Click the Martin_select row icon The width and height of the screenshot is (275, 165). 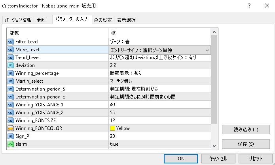11,81
